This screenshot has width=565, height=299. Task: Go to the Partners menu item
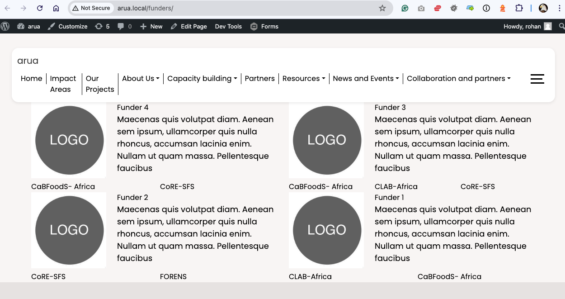259,78
